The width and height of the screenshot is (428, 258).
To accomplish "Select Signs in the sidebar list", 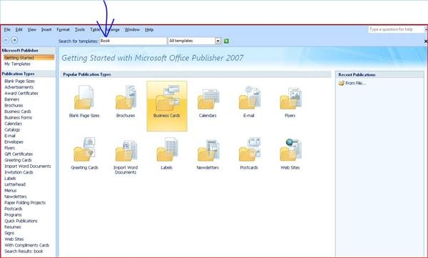I will tap(9, 233).
